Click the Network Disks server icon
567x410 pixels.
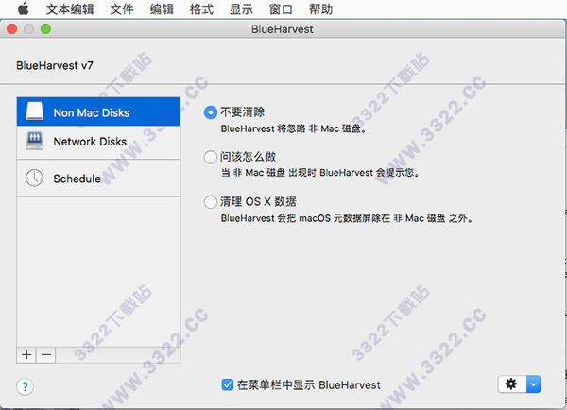tap(35, 141)
